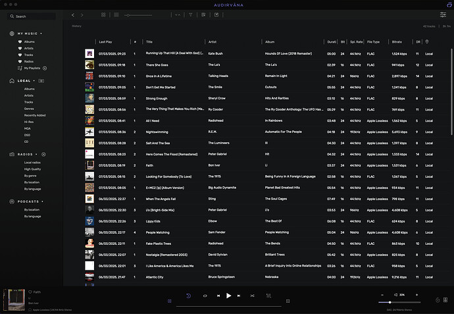This screenshot has height=314, width=454.
Task: Click the Audirvana logo icon at top right
Action: pyautogui.click(x=449, y=5)
